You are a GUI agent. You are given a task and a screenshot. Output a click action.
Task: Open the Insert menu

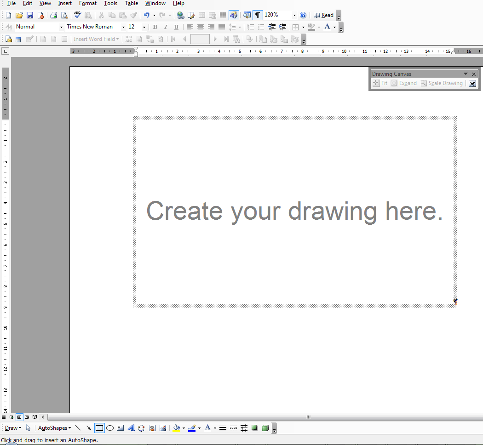click(x=65, y=3)
